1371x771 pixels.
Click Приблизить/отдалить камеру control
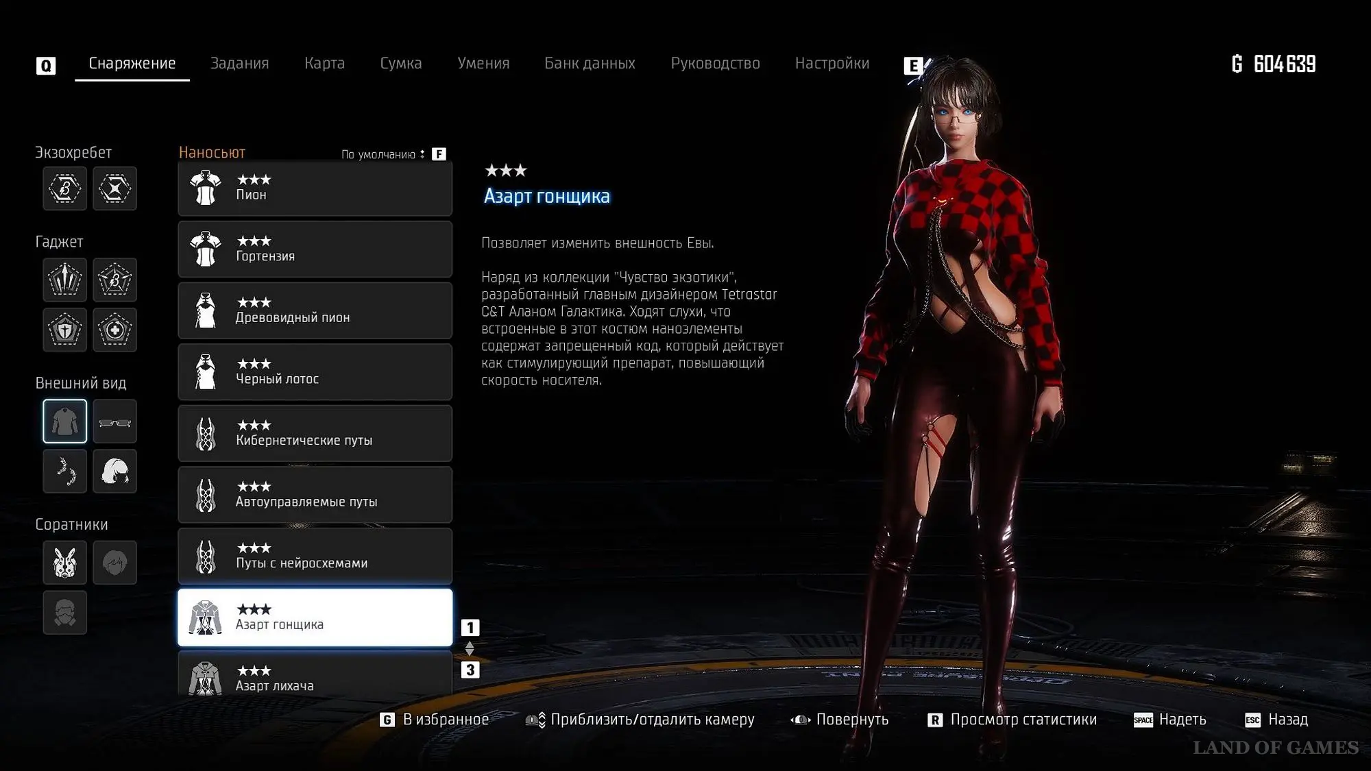click(x=640, y=720)
